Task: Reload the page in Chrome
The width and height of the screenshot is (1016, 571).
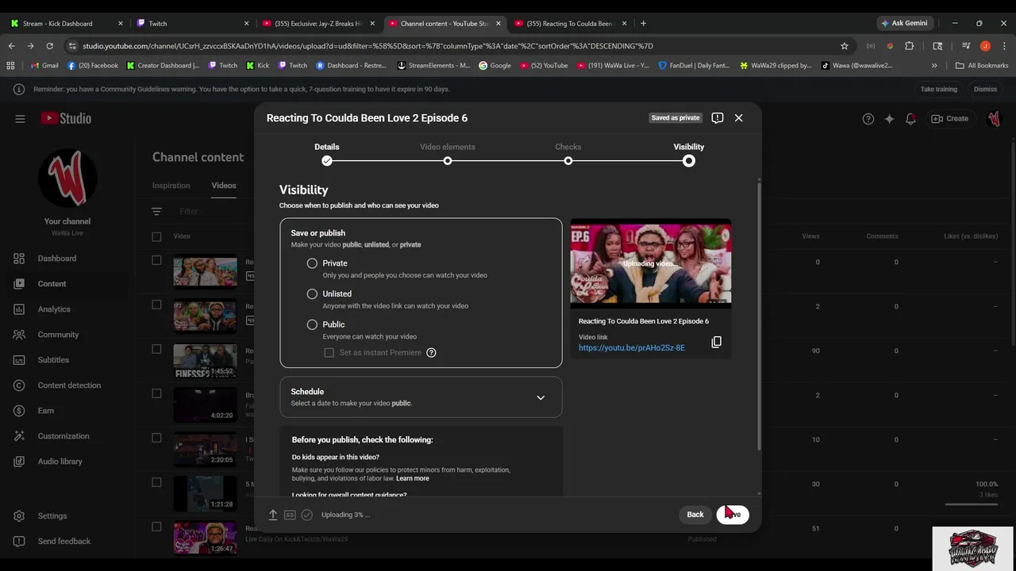Action: click(49, 46)
